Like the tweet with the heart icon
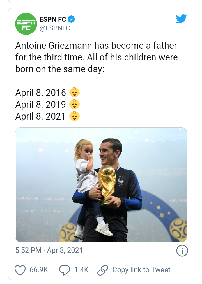The image size is (202, 284). (x=20, y=270)
